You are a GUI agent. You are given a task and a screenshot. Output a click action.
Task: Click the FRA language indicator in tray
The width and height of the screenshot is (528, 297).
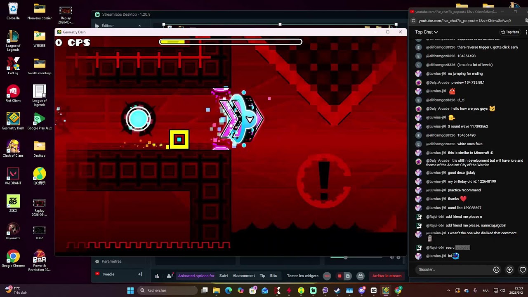click(x=486, y=290)
